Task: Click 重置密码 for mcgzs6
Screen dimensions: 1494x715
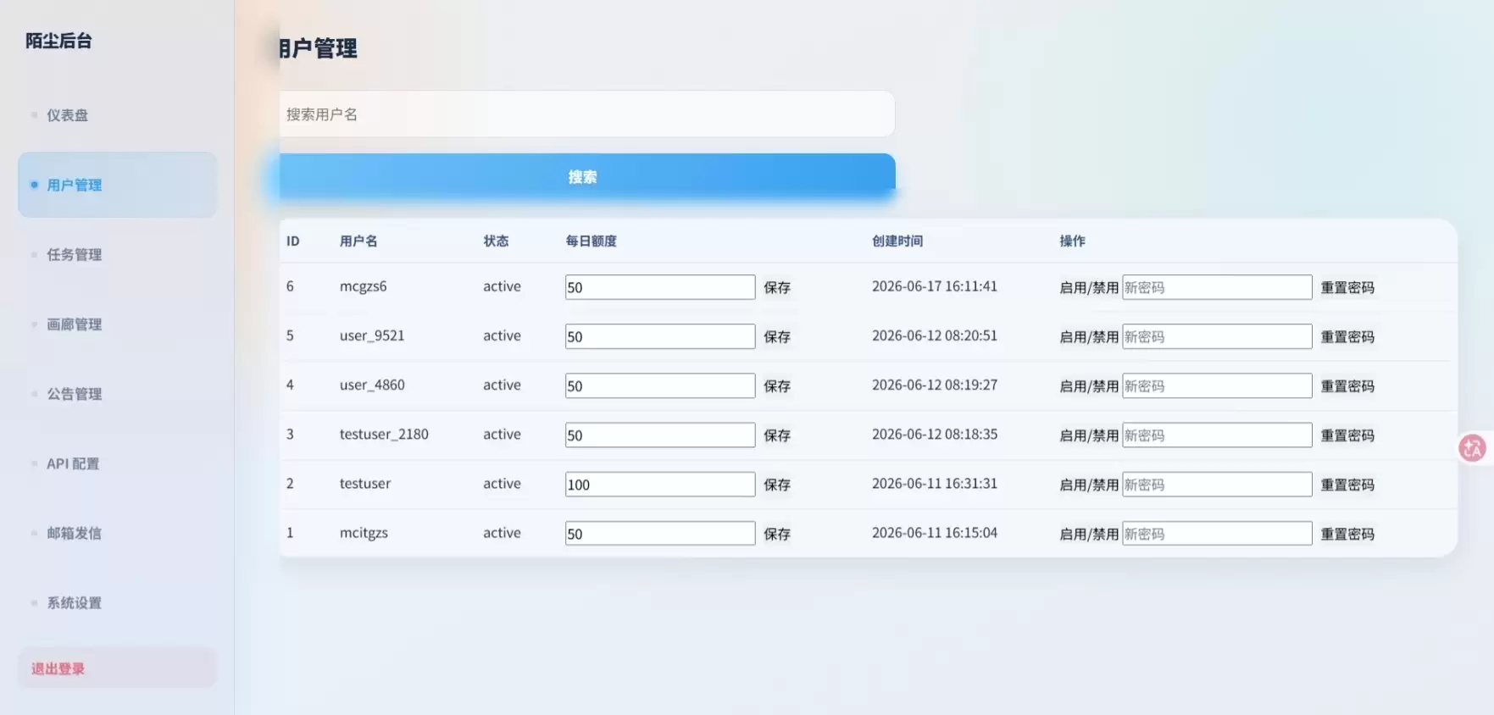Action: 1347,287
